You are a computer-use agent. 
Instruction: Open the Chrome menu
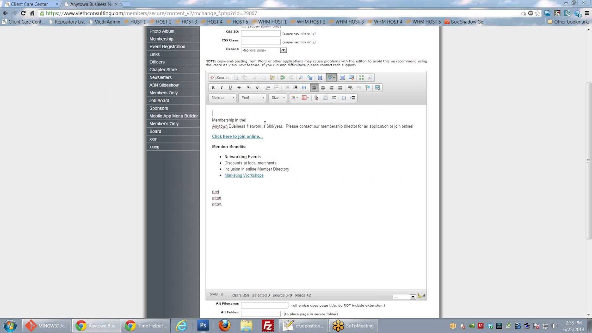coord(586,13)
